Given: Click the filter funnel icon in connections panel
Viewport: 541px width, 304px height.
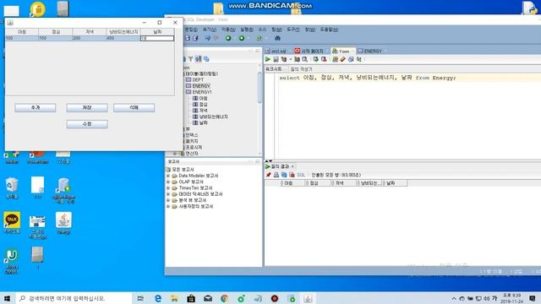Looking at the screenshot, I should 190,59.
